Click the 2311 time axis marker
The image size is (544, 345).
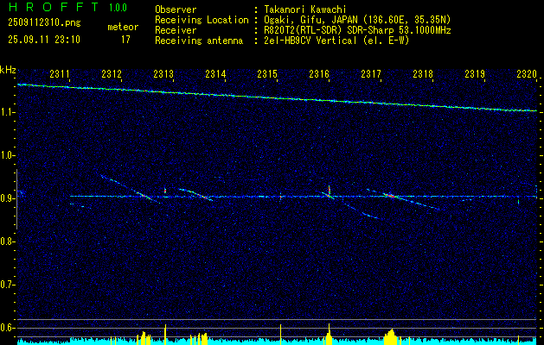point(60,73)
